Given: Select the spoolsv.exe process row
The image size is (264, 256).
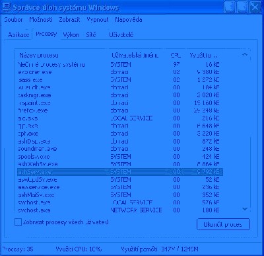Looking at the screenshot, I should pyautogui.click(x=120, y=157).
